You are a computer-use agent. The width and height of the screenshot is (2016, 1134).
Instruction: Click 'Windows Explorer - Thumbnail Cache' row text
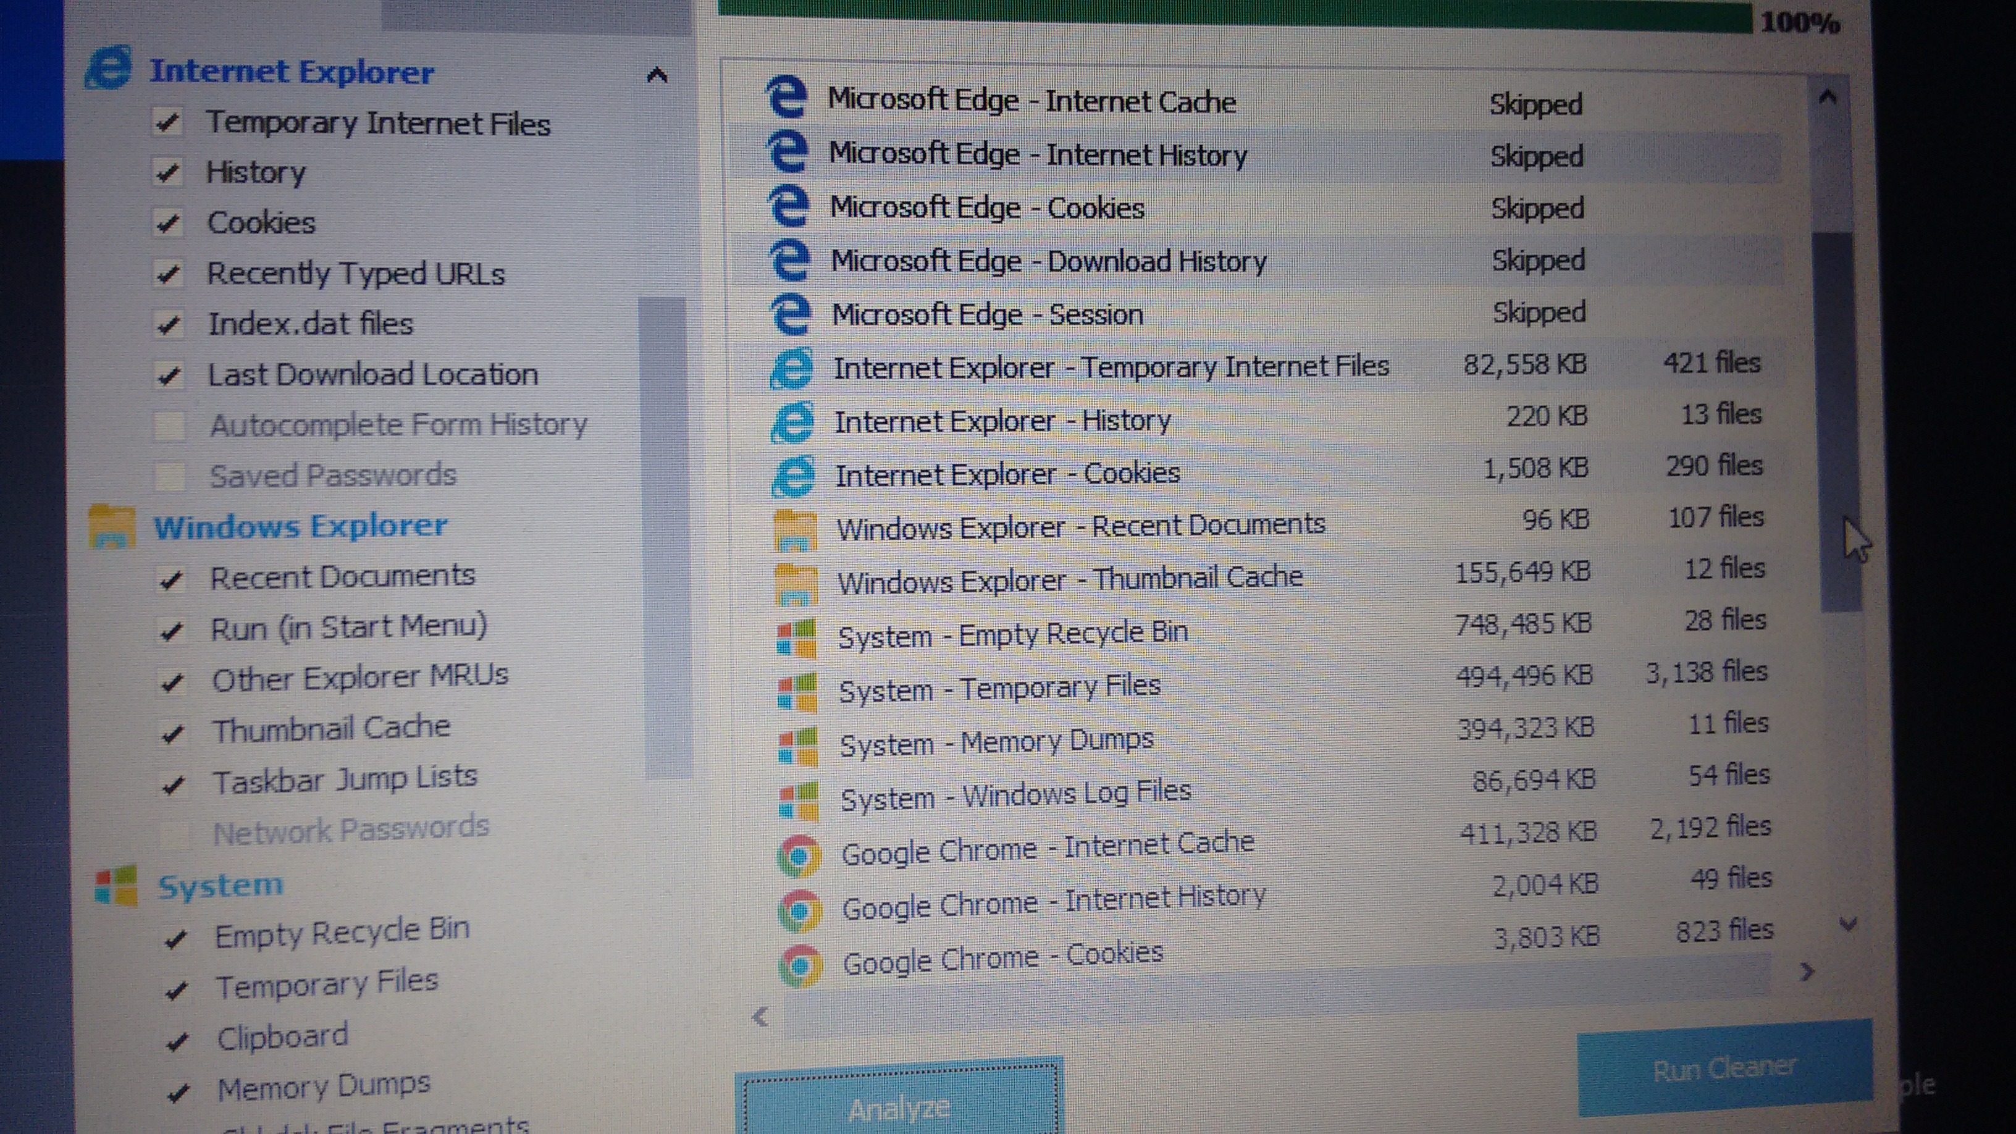[x=1070, y=580]
